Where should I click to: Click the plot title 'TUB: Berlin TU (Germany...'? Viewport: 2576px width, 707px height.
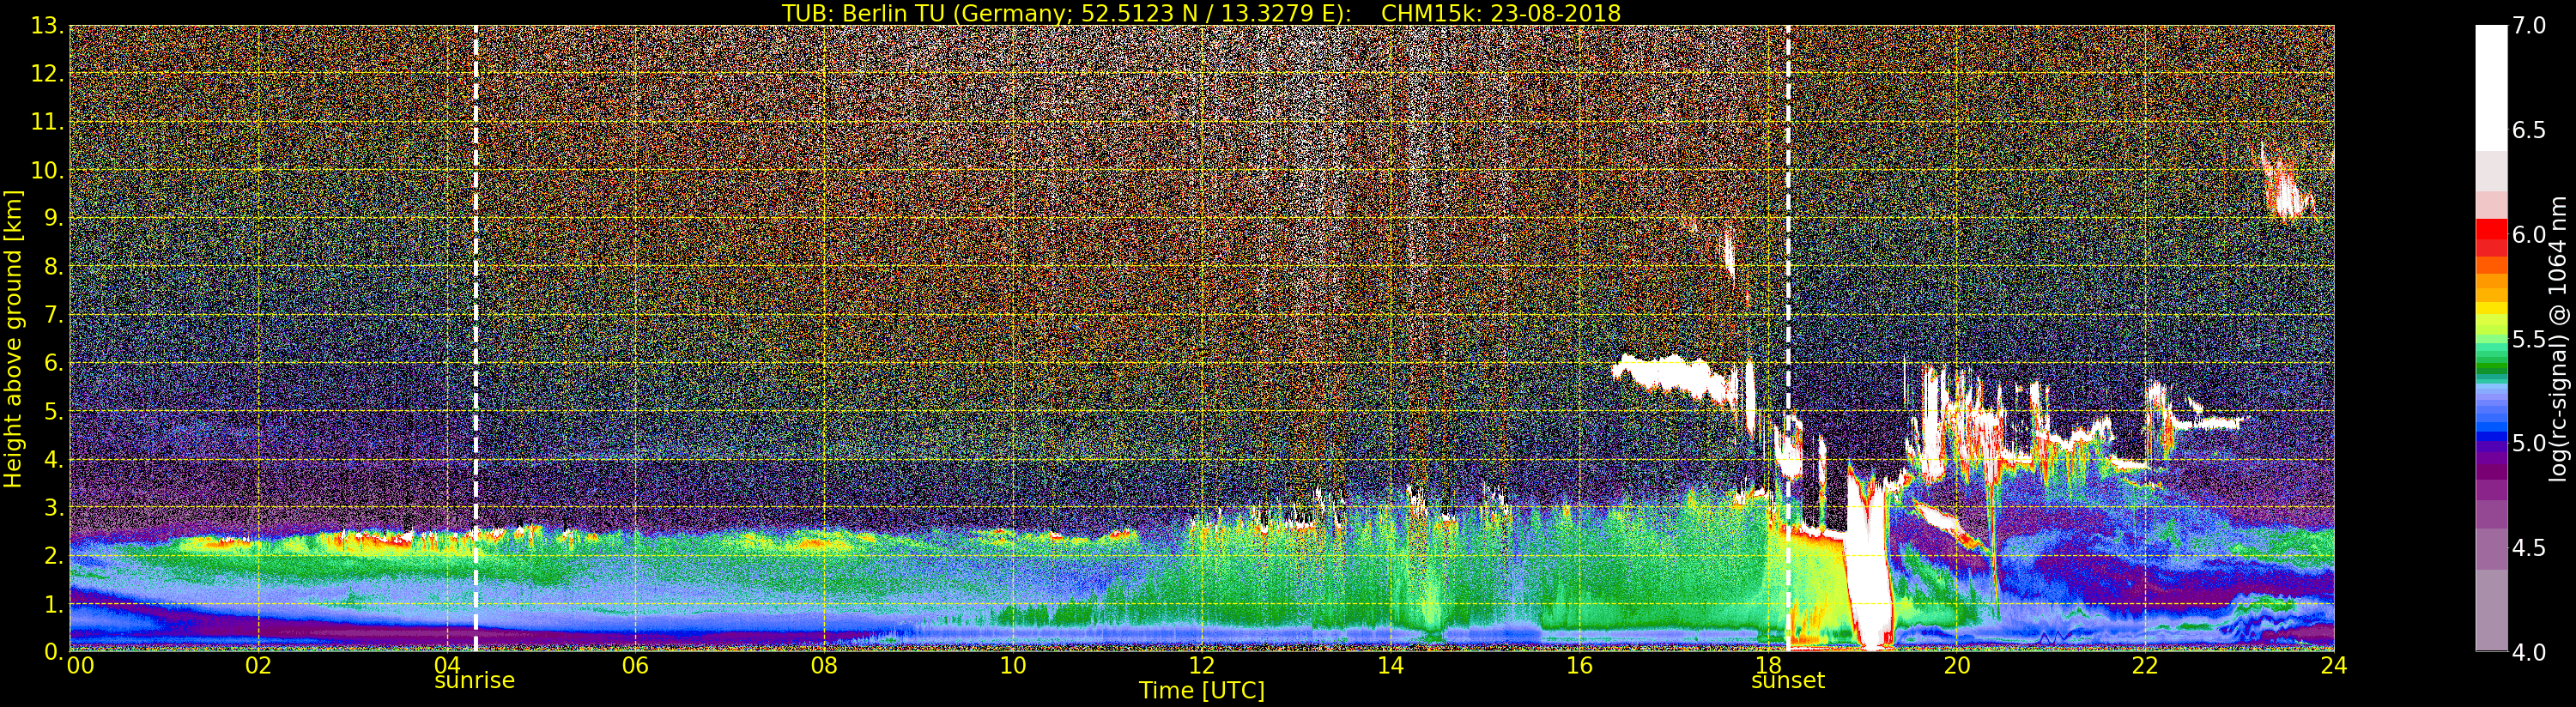1201,13
